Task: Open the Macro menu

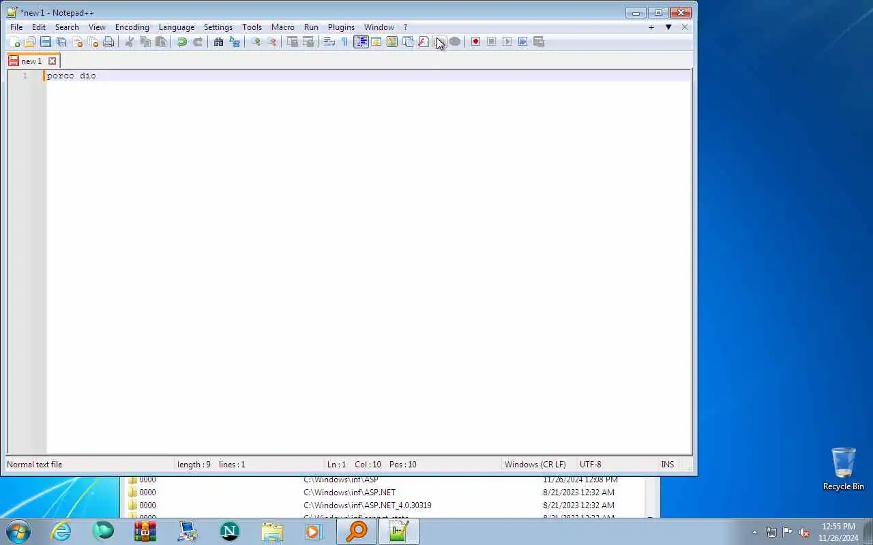Action: 283,27
